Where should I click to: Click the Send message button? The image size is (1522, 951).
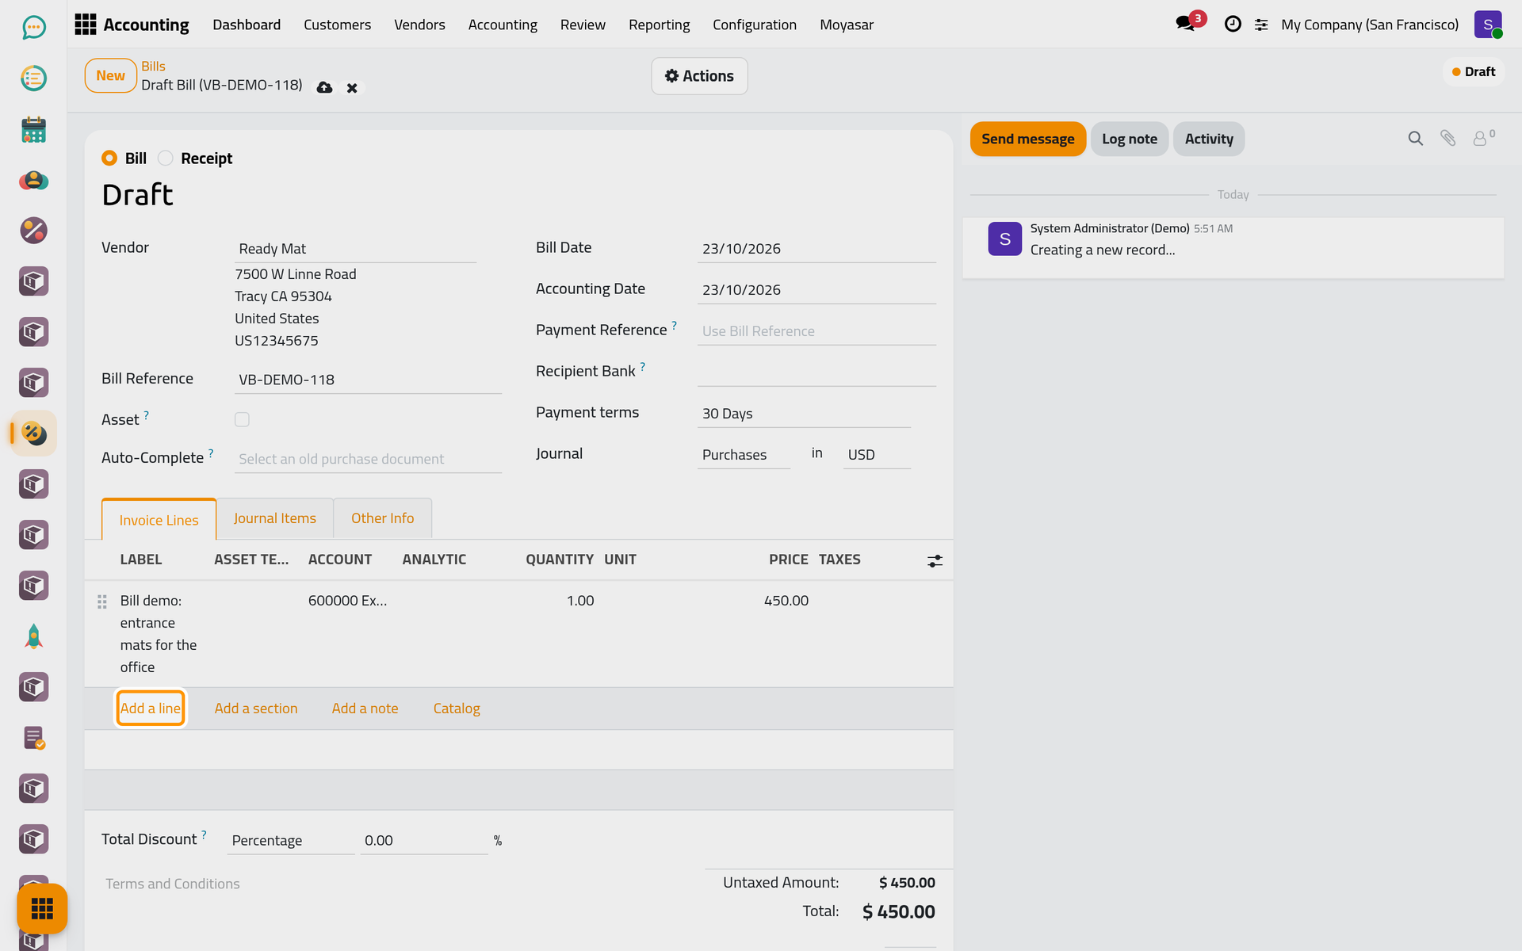pos(1027,139)
